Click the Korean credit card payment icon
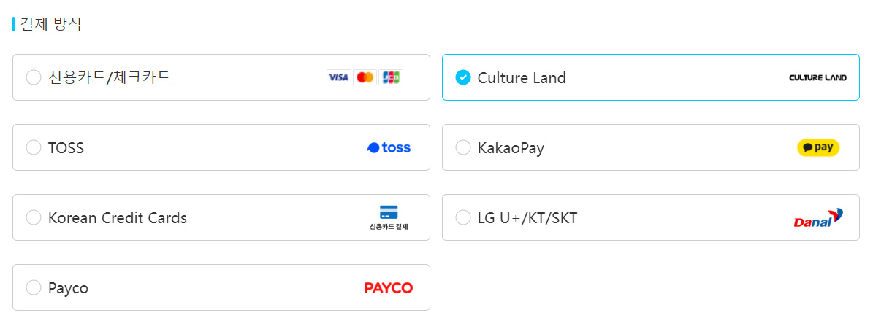Viewport: 873px width, 329px height. [389, 217]
